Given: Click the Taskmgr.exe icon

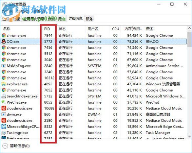Looking at the screenshot, I should coord(4,133).
